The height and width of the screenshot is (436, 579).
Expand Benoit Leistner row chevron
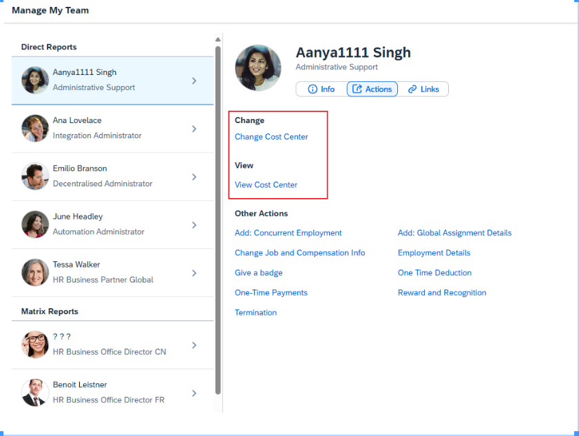(x=194, y=393)
